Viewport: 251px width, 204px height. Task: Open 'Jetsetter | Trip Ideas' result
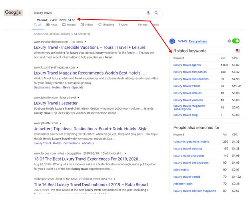point(91,129)
